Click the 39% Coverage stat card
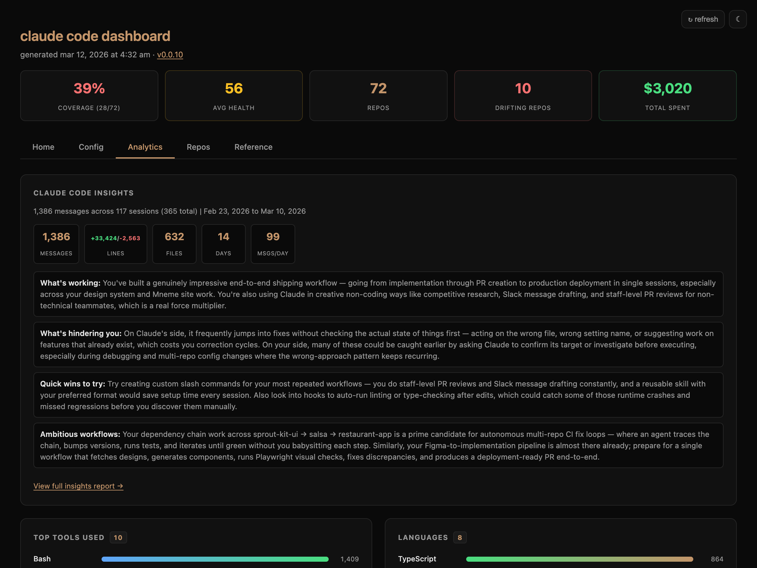The width and height of the screenshot is (757, 568). click(x=89, y=96)
